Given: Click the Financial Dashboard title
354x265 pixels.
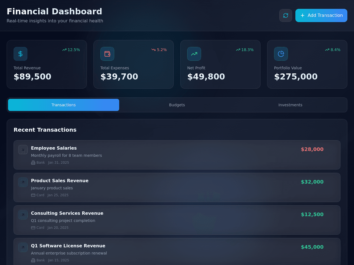Looking at the screenshot, I should point(54,12).
